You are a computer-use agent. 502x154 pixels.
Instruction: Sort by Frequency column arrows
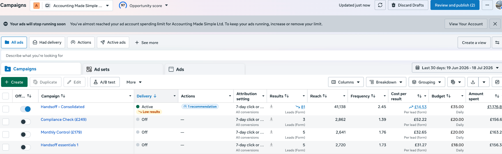373,96
